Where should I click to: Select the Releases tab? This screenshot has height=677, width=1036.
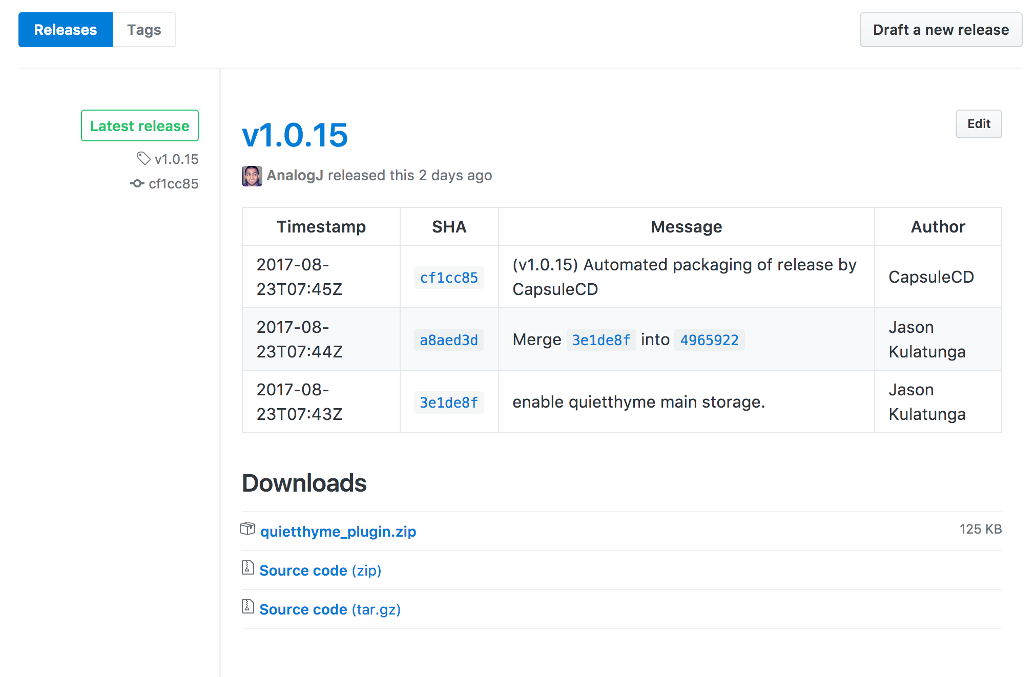point(66,30)
